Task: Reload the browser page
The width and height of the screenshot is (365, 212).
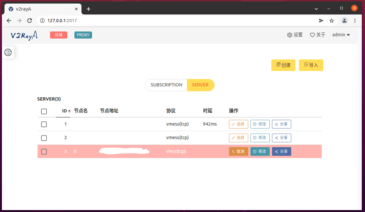Action: (30, 21)
